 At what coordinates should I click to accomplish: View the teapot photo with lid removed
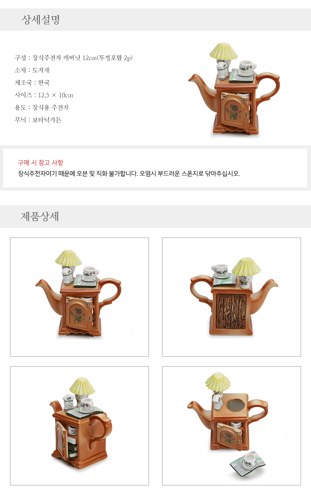coord(232,426)
